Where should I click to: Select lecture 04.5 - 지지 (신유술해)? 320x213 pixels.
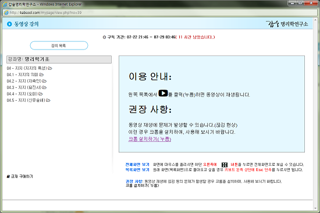click(x=26, y=100)
